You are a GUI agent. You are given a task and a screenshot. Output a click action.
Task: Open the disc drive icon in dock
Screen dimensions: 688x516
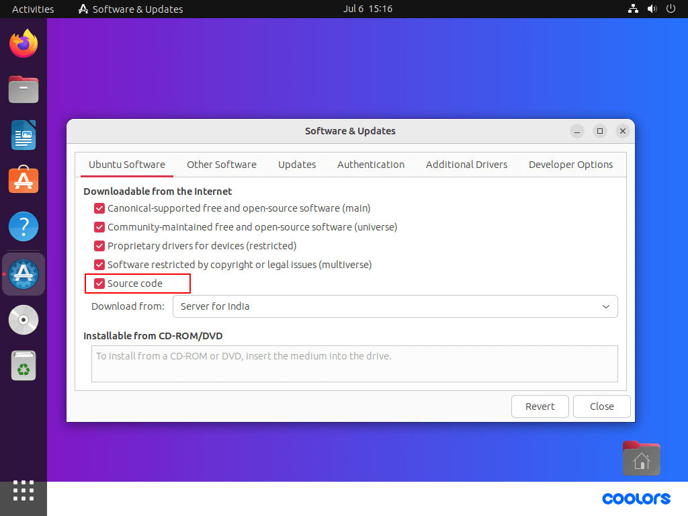[24, 320]
